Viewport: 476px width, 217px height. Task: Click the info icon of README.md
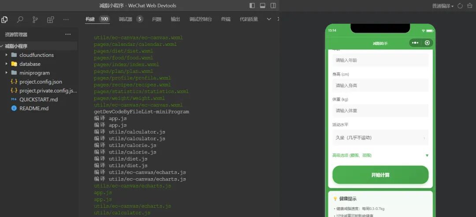(x=14, y=108)
